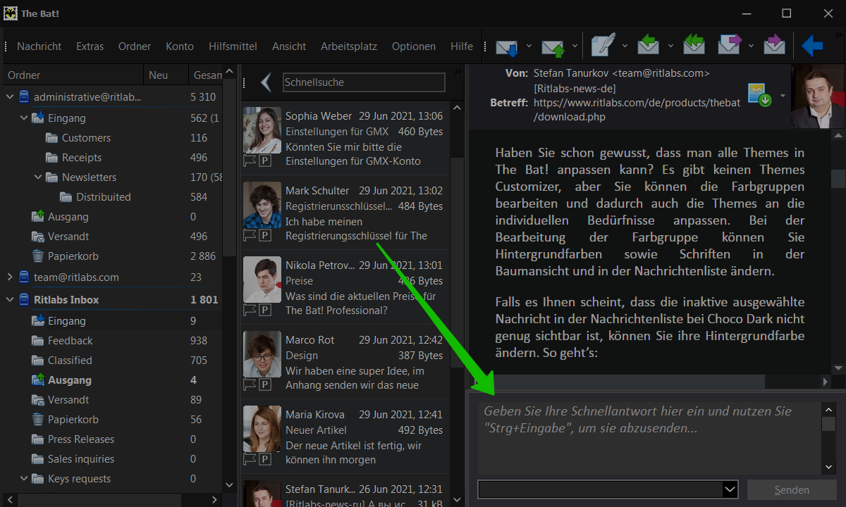Select the Feedback folder with 938 messages
Image resolution: width=846 pixels, height=507 pixels.
pos(70,340)
